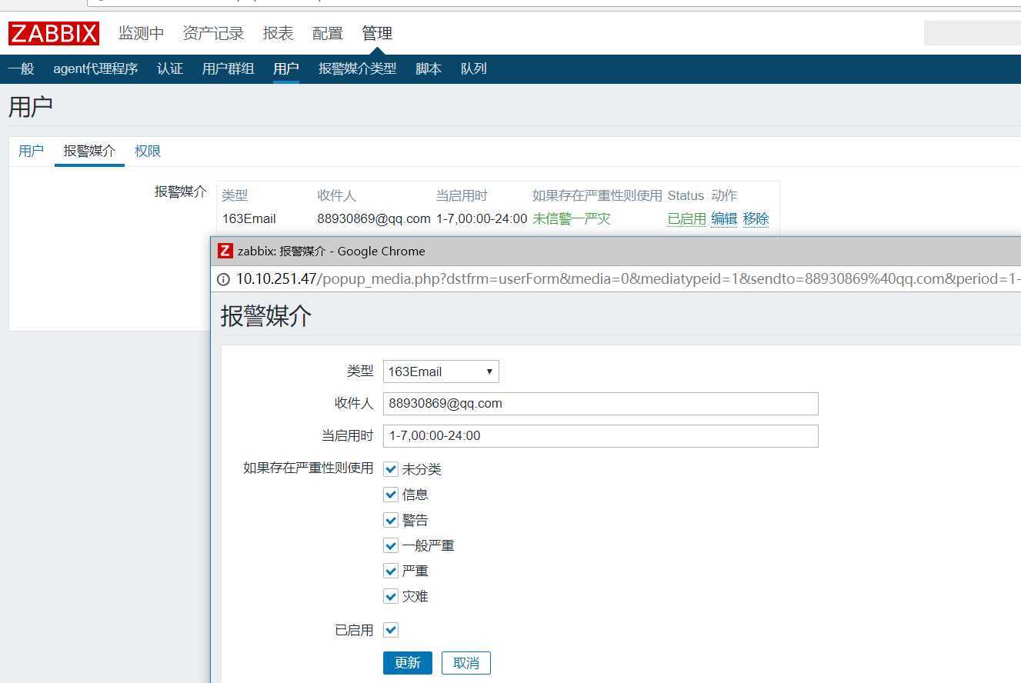The width and height of the screenshot is (1021, 683).
Task: Switch to the 报警媒介 form tab
Action: 89,151
